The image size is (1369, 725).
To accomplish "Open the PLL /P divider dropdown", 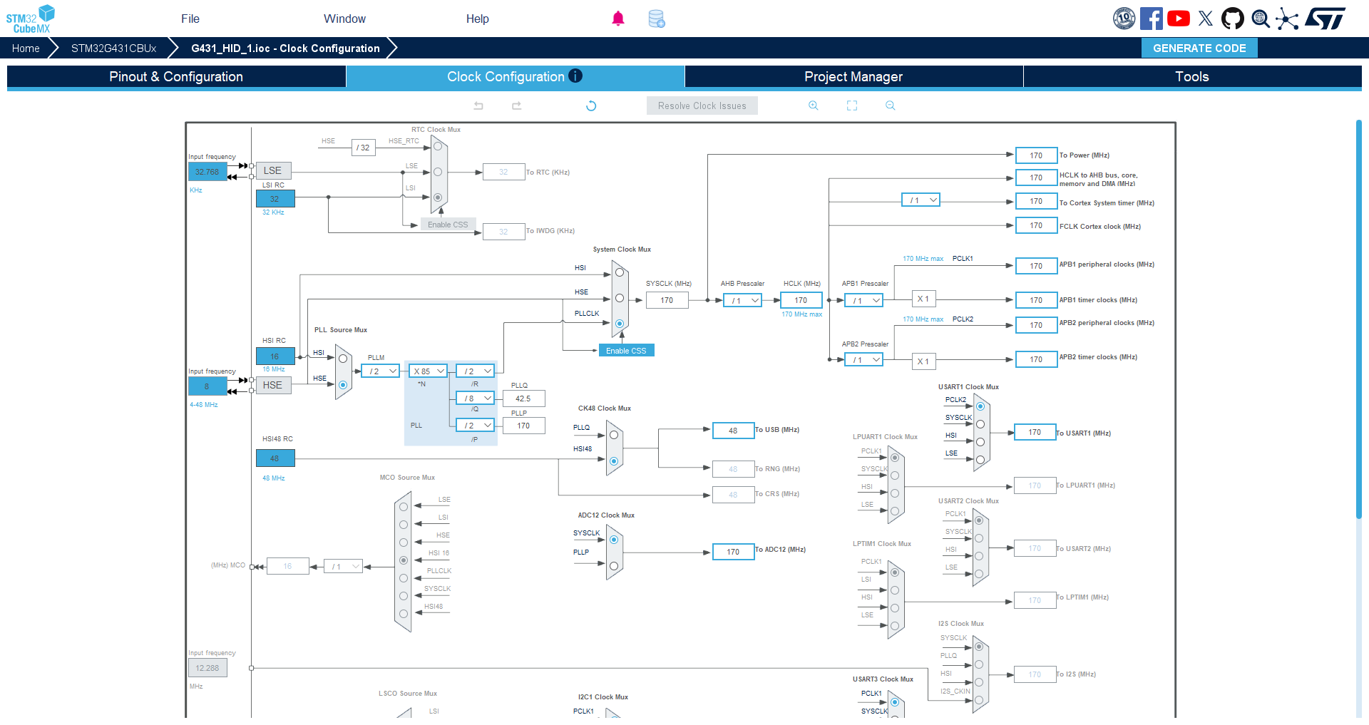I will [475, 425].
